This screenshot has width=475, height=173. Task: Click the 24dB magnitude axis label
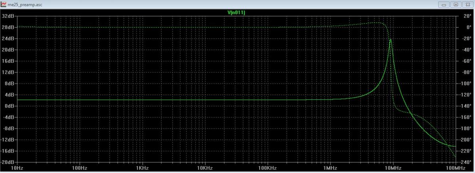tap(9, 39)
